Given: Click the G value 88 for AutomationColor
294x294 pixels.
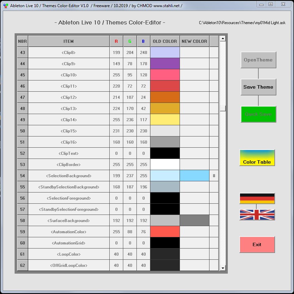Looking at the screenshot, I should [130, 232].
